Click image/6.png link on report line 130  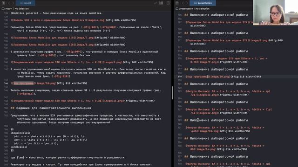pyautogui.click(x=95, y=20)
